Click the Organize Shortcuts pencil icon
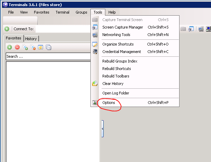 pyautogui.click(x=95, y=44)
